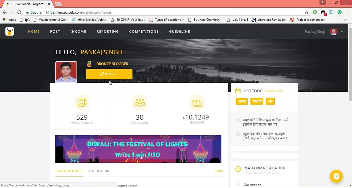This screenshot has height=188, width=352.
Task: Open 'Watch Jannat 2 Onlin' bookmark
Action: point(50,20)
